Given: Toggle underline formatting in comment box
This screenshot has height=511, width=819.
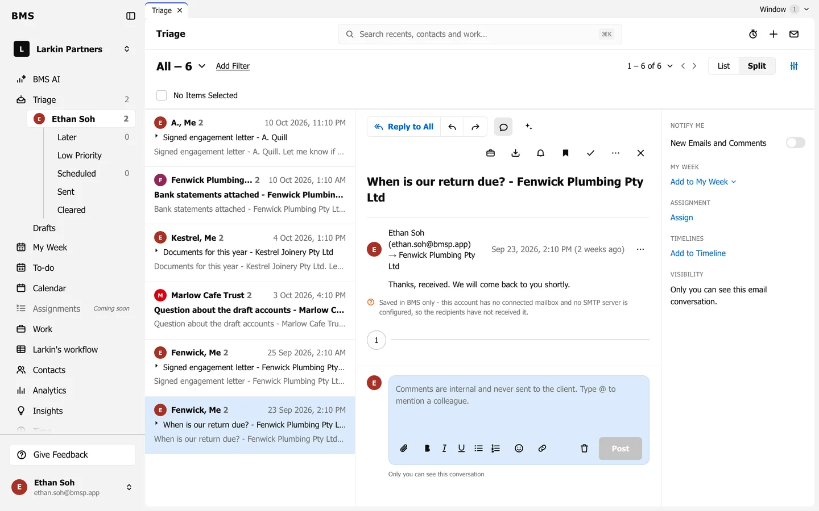Looking at the screenshot, I should click(x=461, y=449).
